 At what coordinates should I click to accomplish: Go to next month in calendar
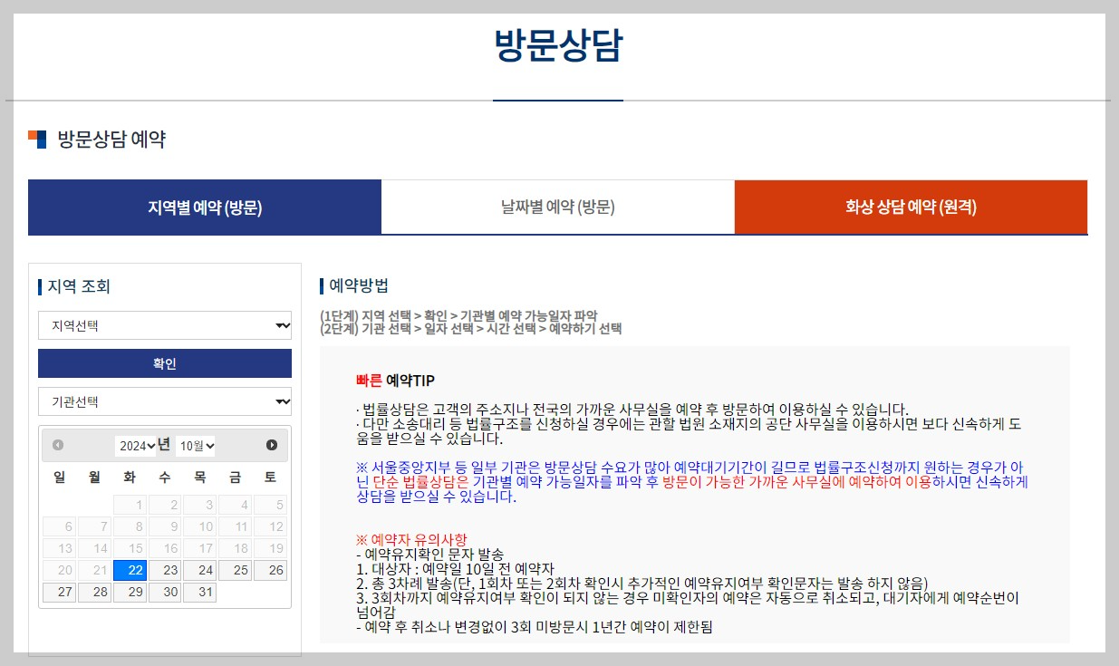coord(272,445)
